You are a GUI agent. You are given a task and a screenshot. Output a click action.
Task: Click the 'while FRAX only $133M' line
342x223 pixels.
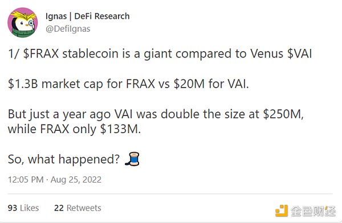click(x=74, y=129)
